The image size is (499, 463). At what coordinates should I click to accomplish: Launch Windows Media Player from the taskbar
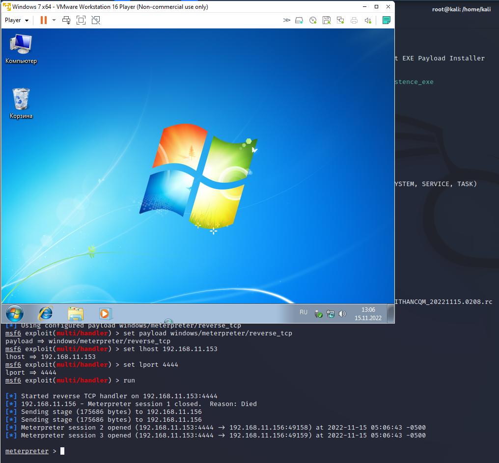tap(105, 313)
